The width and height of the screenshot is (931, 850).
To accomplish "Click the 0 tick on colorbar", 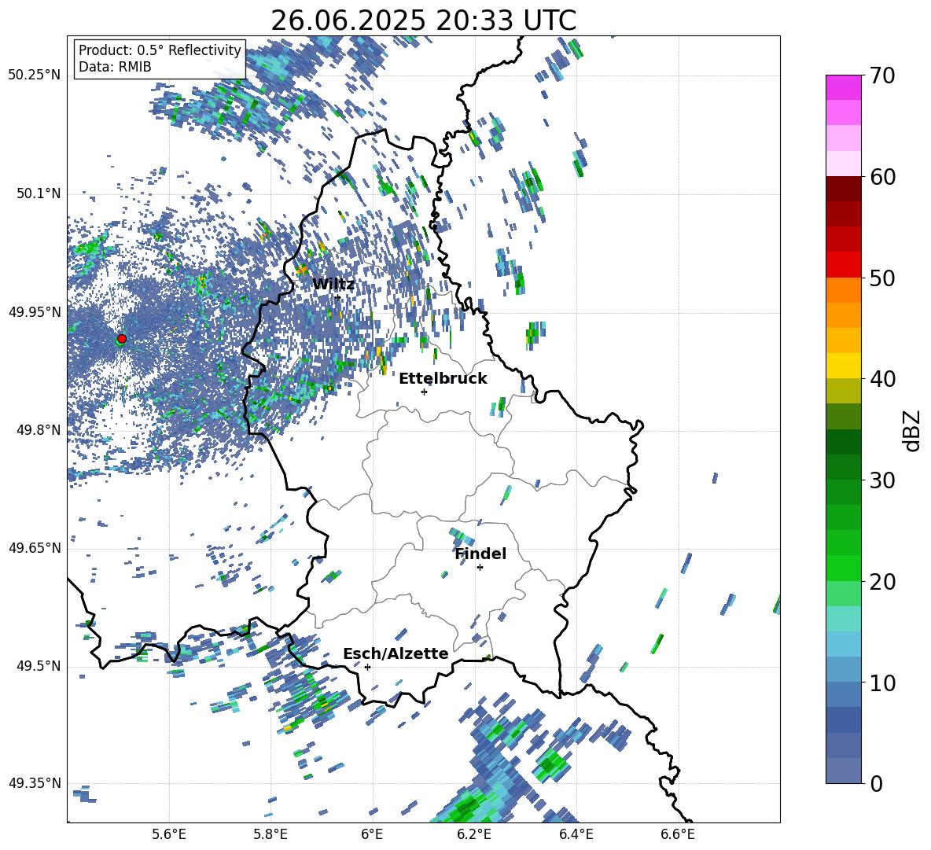I will tap(876, 783).
